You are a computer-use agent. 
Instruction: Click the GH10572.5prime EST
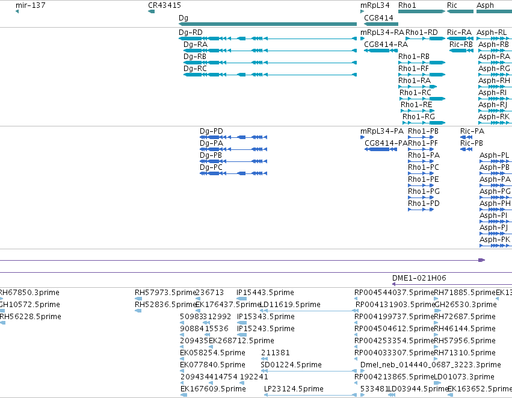(2, 311)
